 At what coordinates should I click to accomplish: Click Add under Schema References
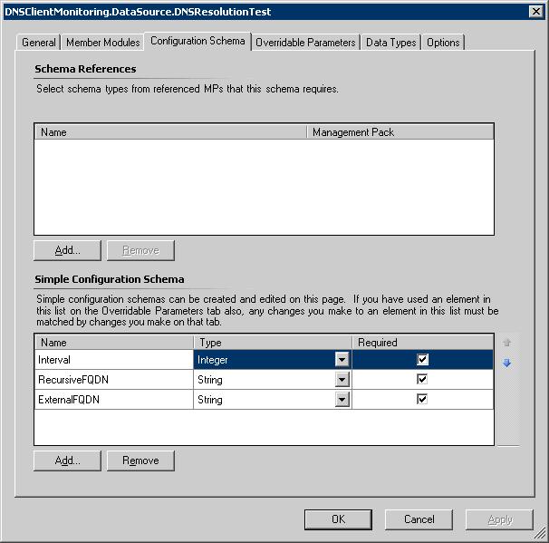67,250
